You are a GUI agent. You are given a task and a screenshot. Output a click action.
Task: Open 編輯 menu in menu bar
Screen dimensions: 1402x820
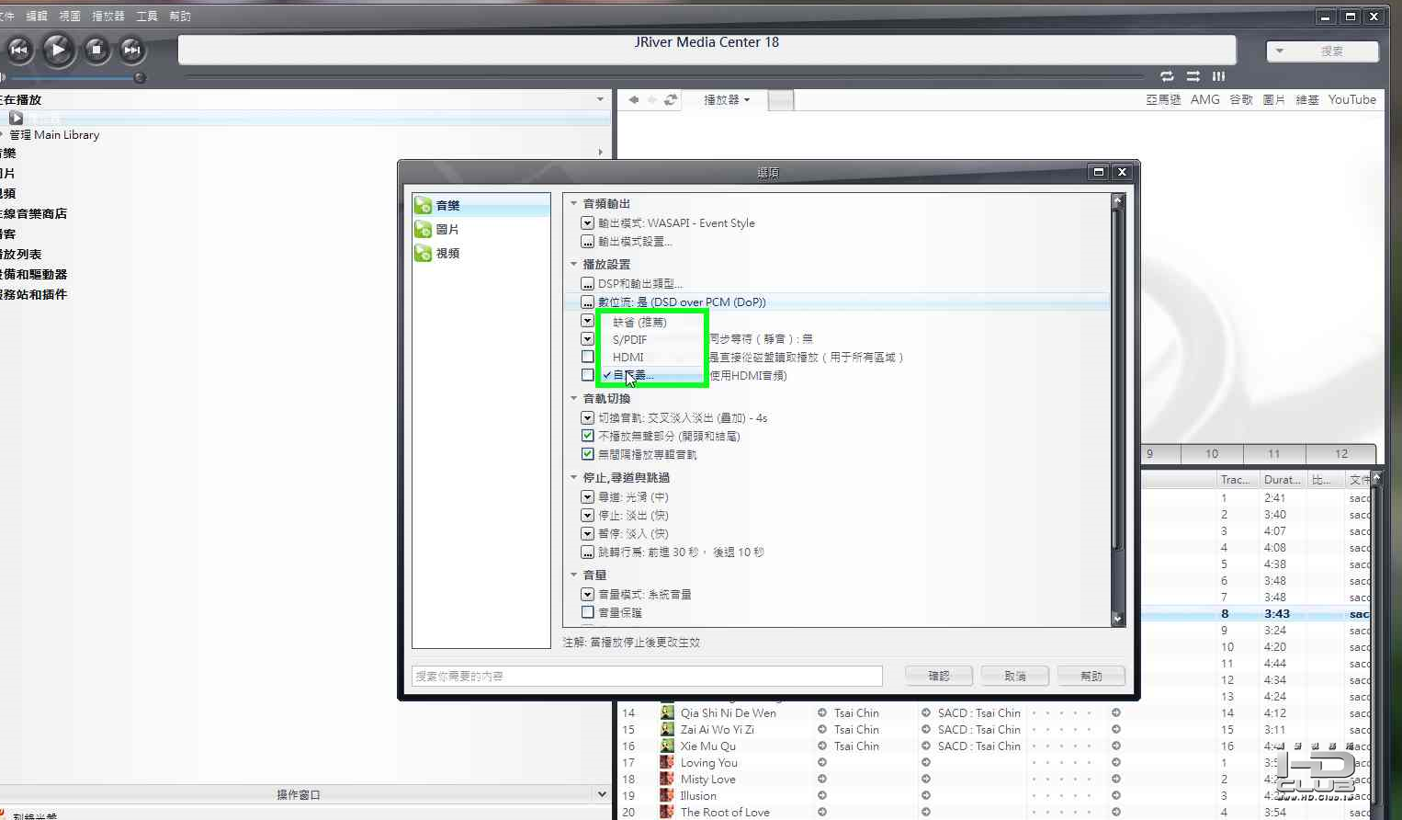tap(37, 16)
